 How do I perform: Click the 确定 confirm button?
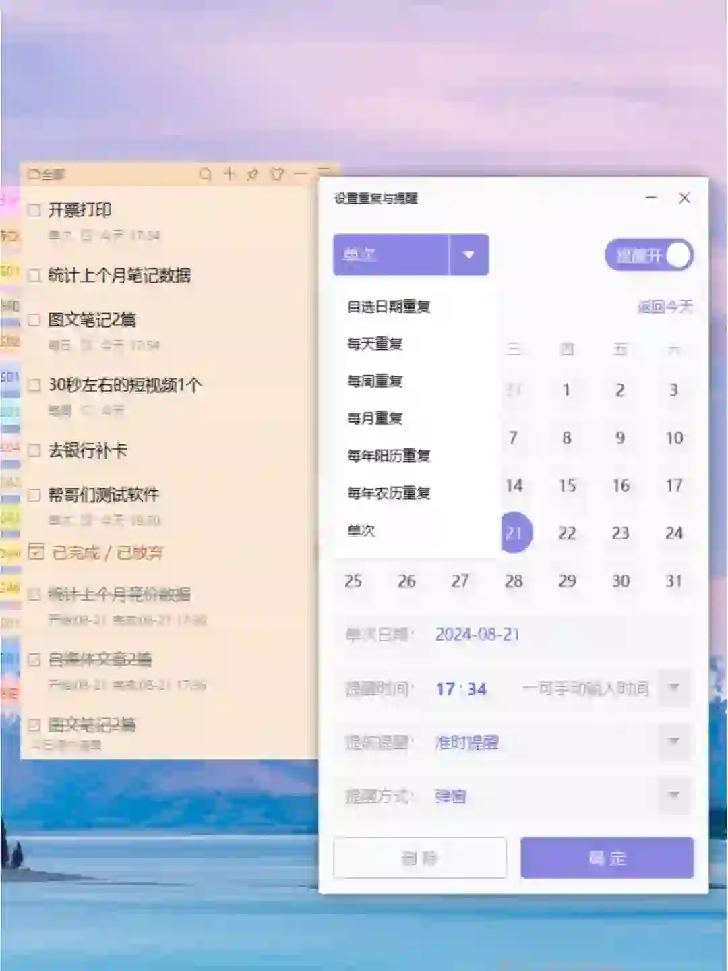606,858
